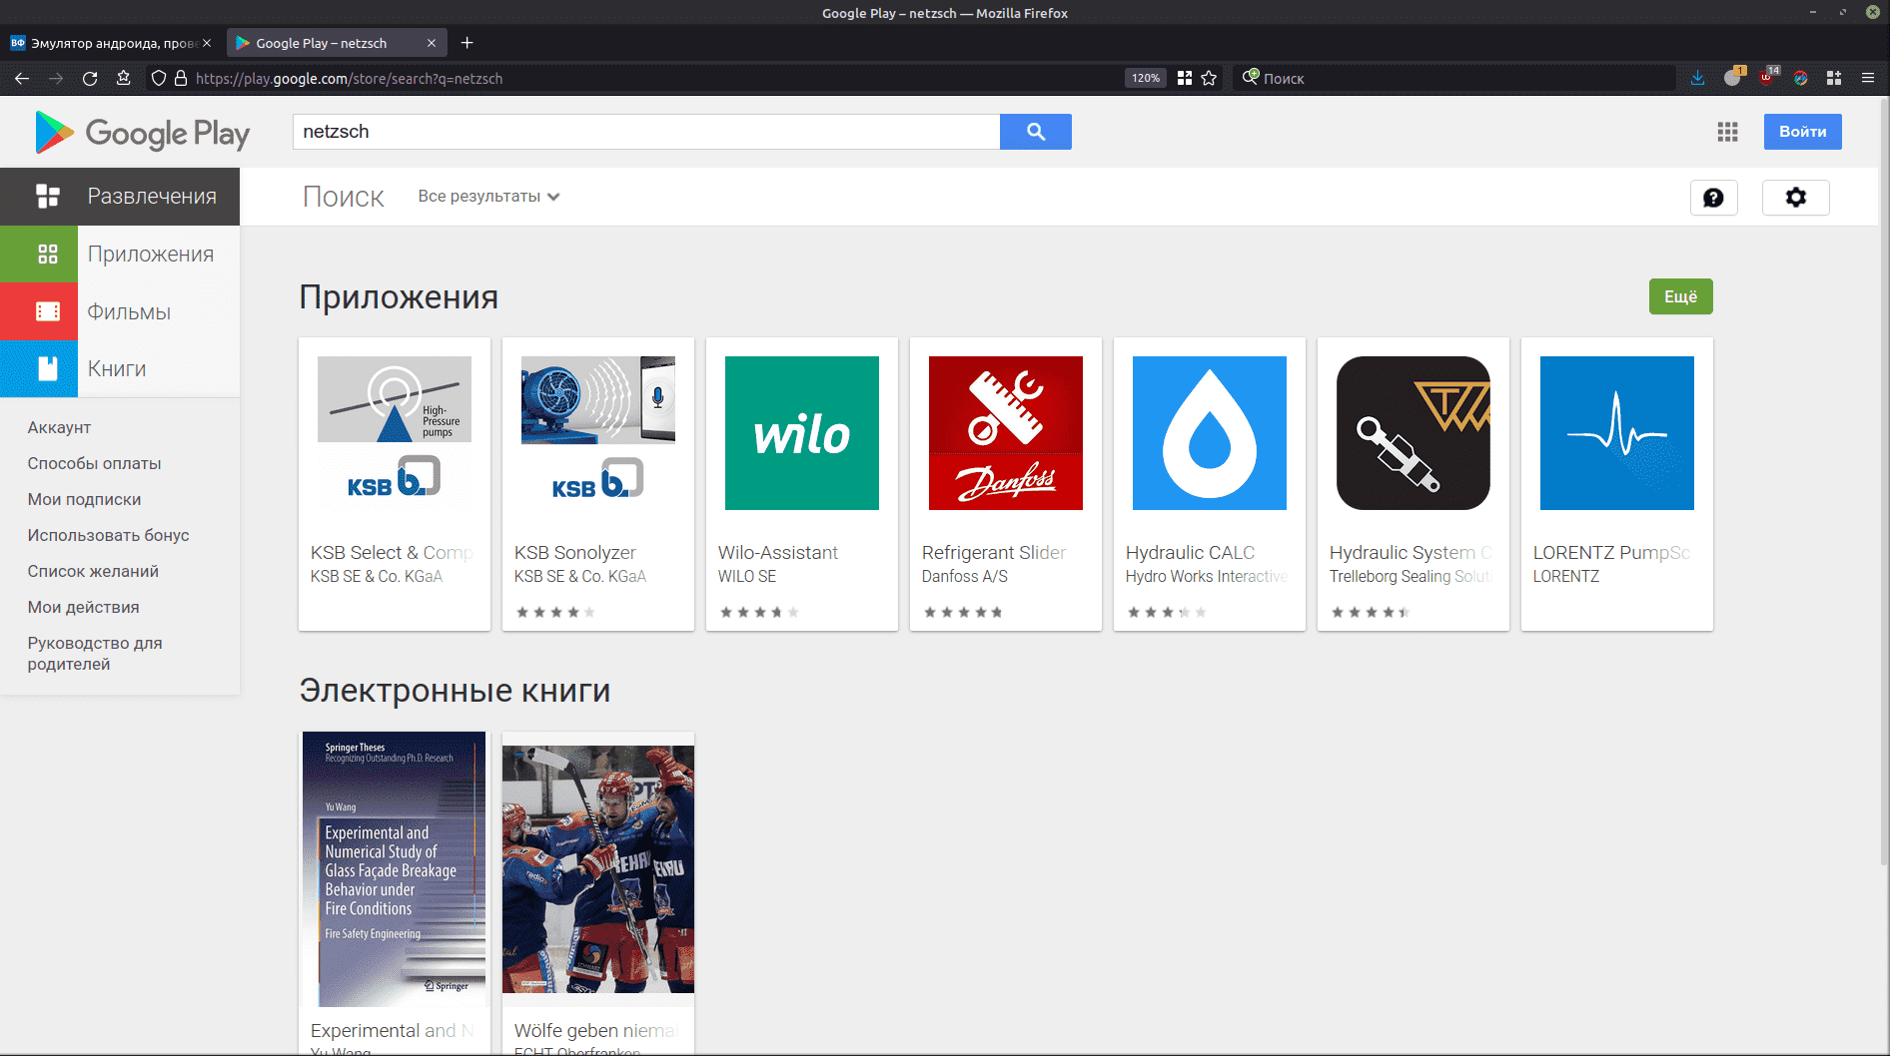Show site security lock information
The height and width of the screenshot is (1056, 1890).
click(181, 78)
